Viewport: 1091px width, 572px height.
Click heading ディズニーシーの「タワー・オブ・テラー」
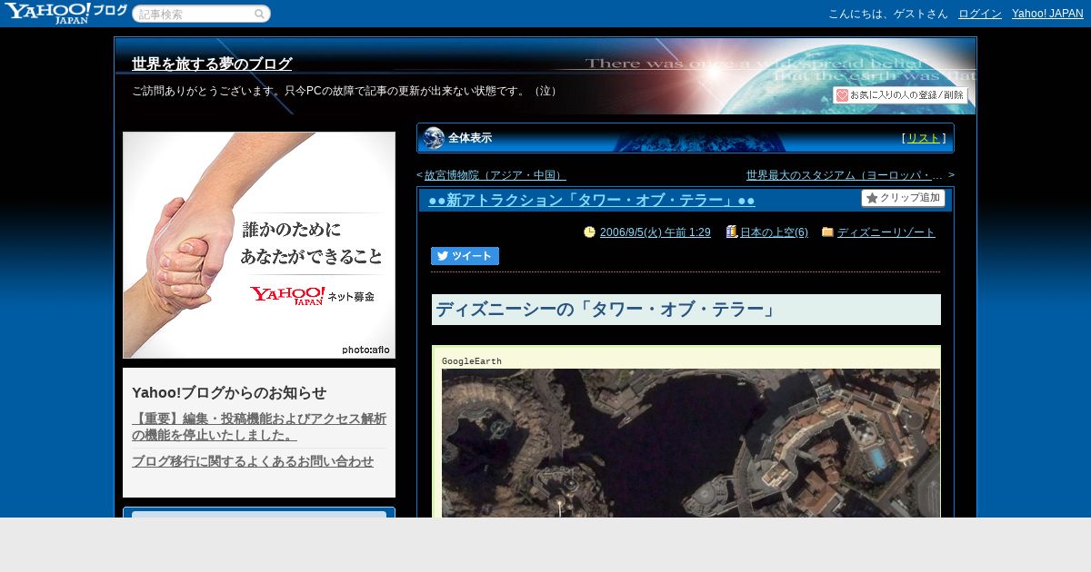(606, 310)
